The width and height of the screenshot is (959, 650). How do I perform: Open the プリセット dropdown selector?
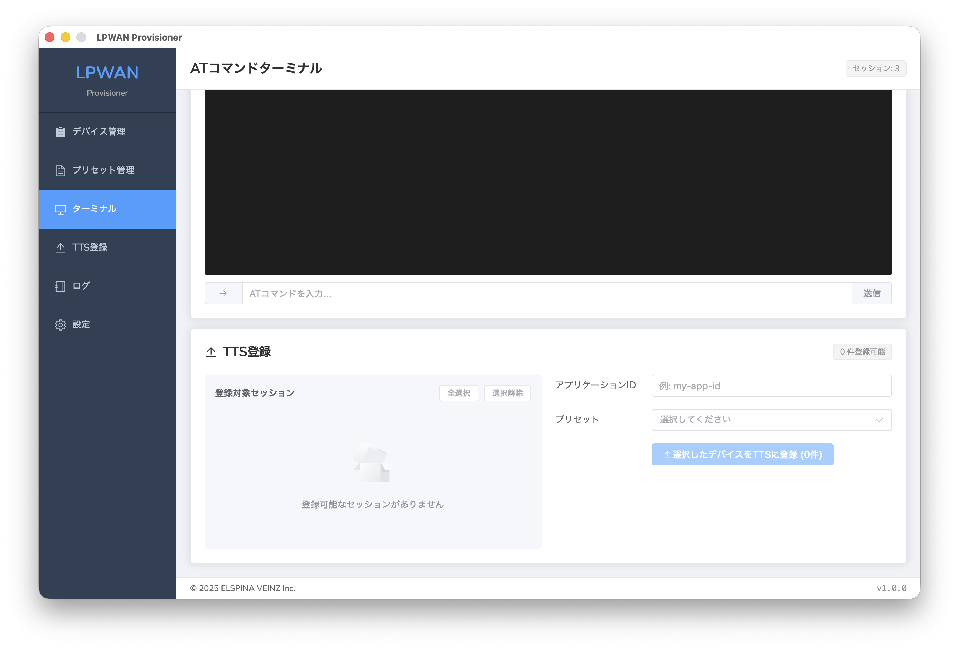click(771, 420)
